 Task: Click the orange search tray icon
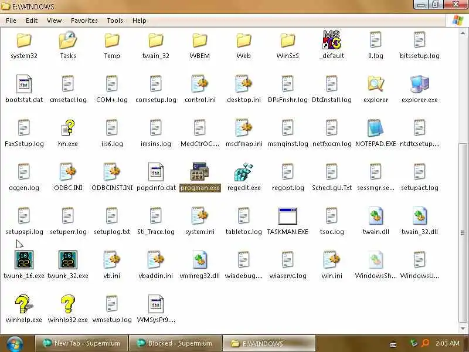click(x=425, y=343)
